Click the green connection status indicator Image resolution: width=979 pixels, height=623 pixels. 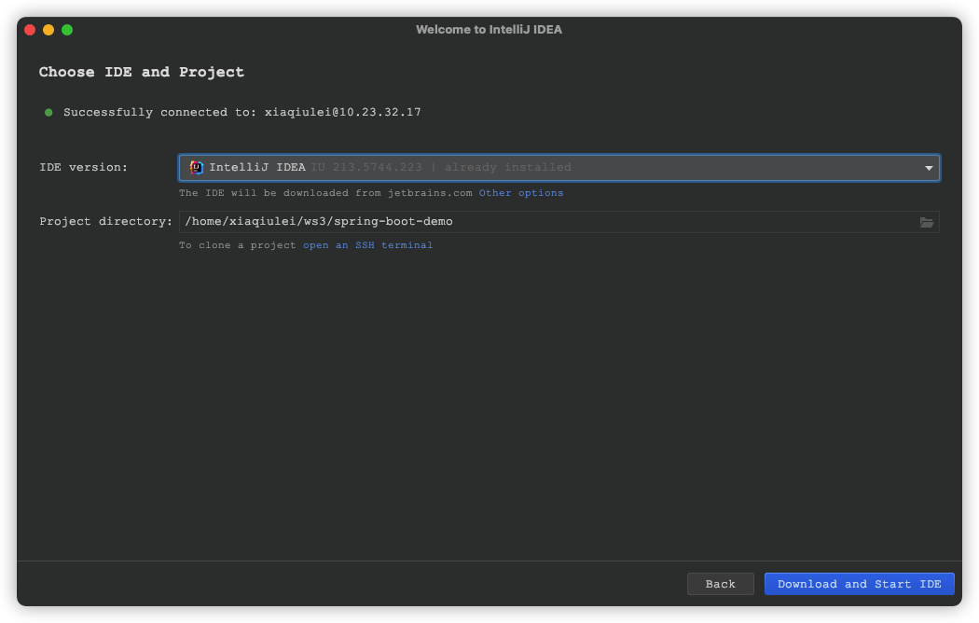pos(48,112)
